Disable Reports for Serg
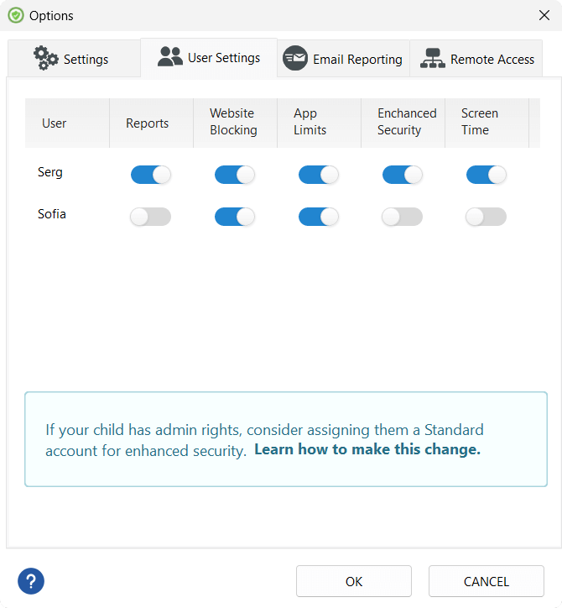This screenshot has width=562, height=608. tap(151, 175)
